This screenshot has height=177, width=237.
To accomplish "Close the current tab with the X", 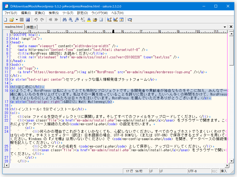I will (x=231, y=27).
